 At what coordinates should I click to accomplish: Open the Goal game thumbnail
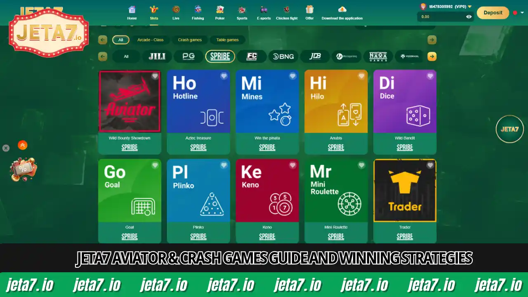pos(130,191)
